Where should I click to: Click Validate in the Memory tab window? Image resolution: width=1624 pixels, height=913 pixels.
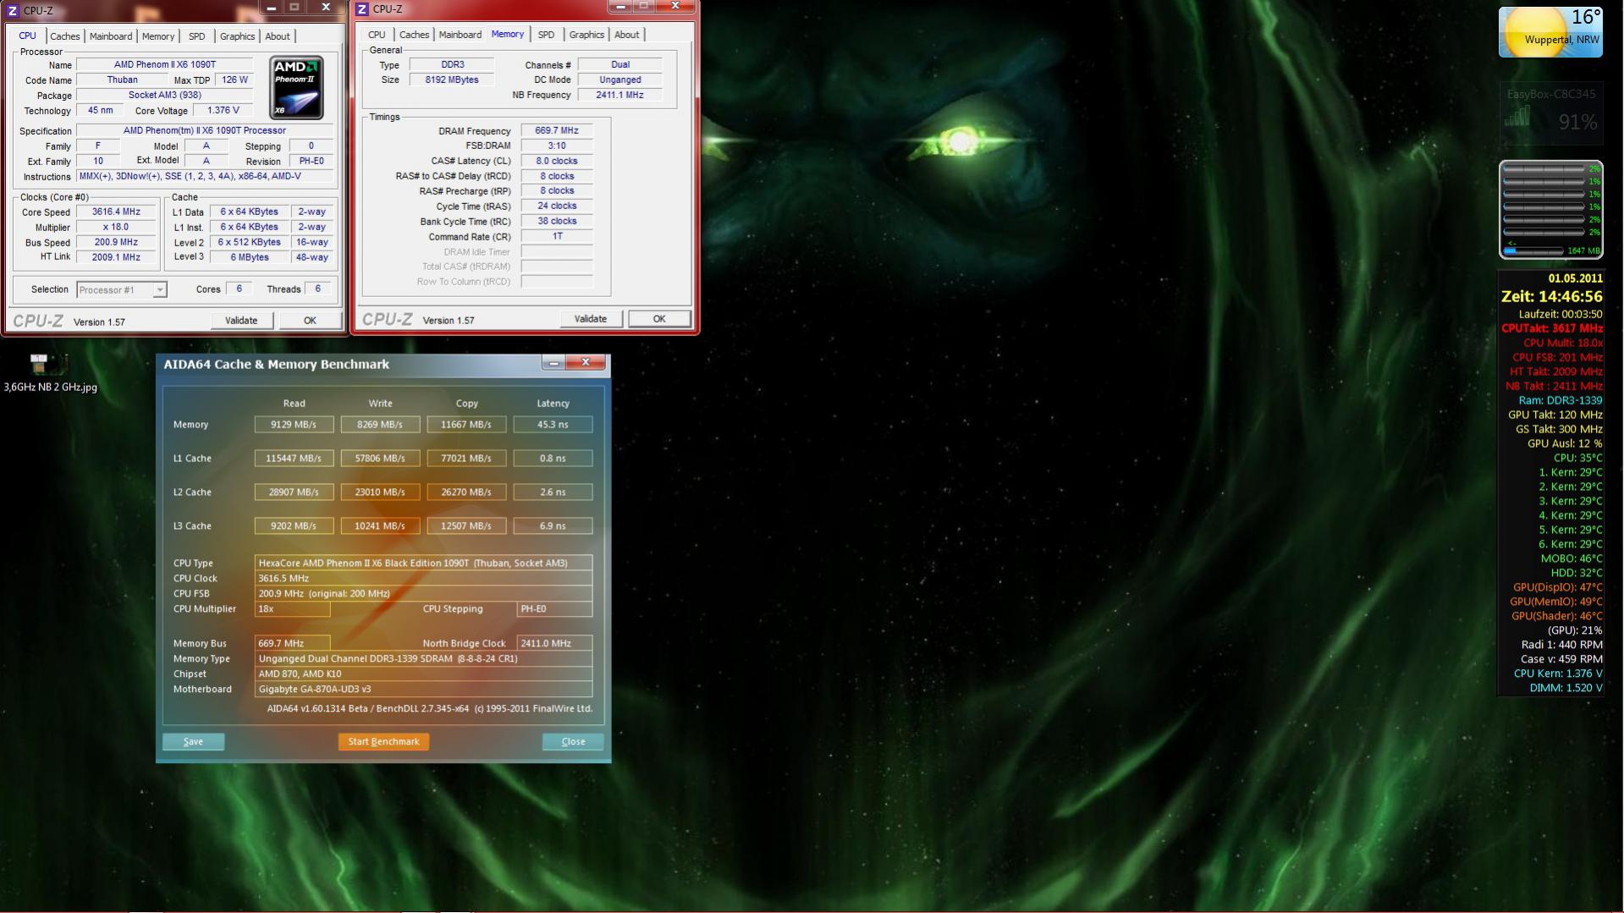(590, 319)
